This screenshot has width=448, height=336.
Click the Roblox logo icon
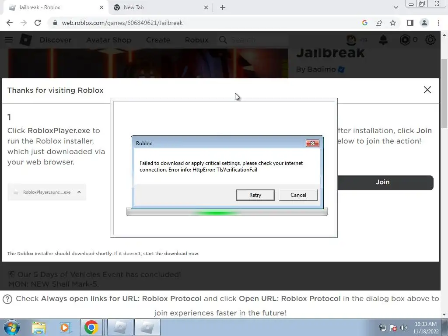[25, 40]
